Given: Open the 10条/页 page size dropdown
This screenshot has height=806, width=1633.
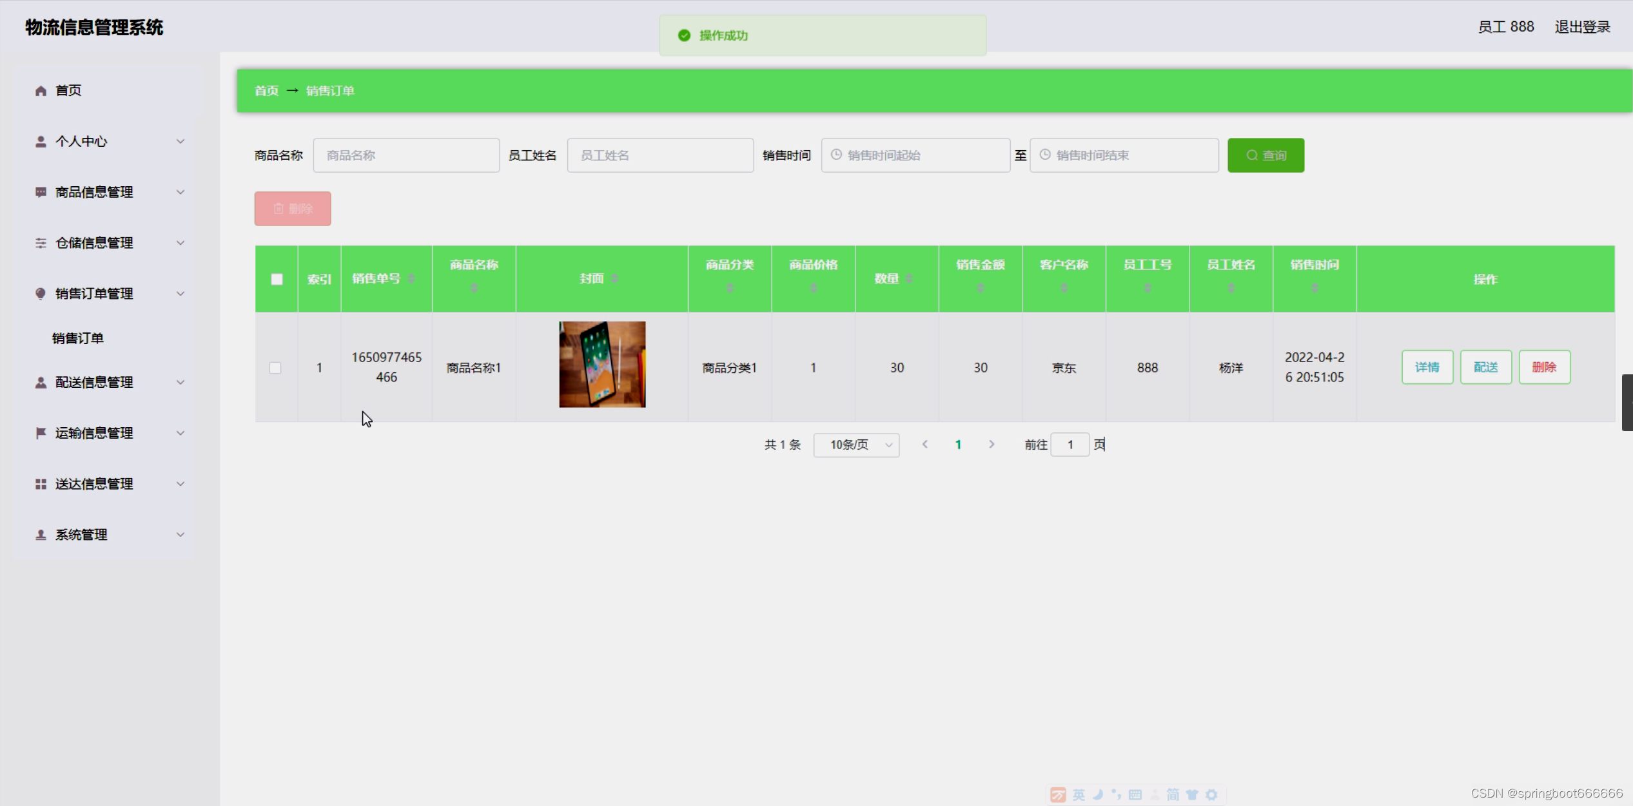Looking at the screenshot, I should coord(856,445).
